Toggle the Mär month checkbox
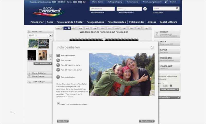This screenshot has height=124, width=206. [83, 28]
